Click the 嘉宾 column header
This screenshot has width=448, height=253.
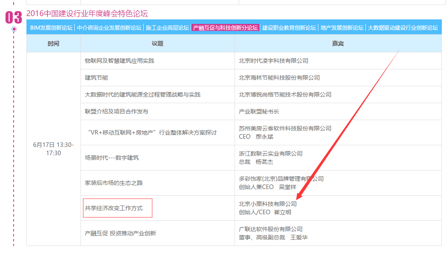coord(338,43)
